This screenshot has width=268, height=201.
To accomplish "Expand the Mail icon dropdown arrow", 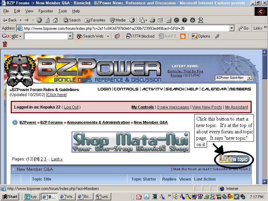I will 146,20.
